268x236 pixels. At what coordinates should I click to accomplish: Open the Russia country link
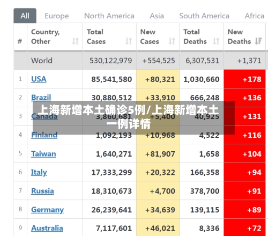coord(42,191)
